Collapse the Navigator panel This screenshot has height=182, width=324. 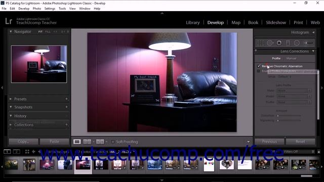click(x=11, y=31)
